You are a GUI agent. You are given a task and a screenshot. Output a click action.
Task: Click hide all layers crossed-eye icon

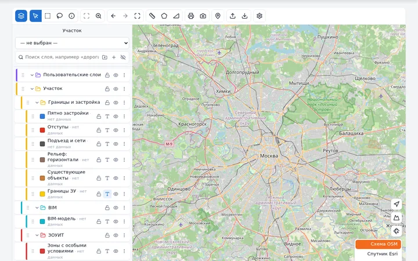pyautogui.click(x=123, y=57)
